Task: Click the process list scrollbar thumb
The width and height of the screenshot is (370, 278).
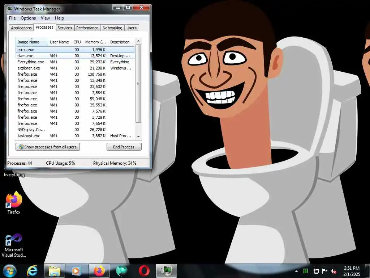Action: (138, 83)
